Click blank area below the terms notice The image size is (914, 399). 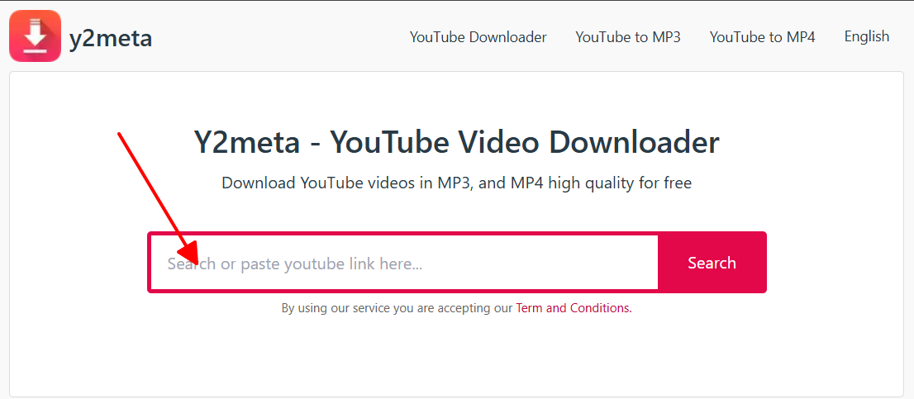(x=456, y=355)
